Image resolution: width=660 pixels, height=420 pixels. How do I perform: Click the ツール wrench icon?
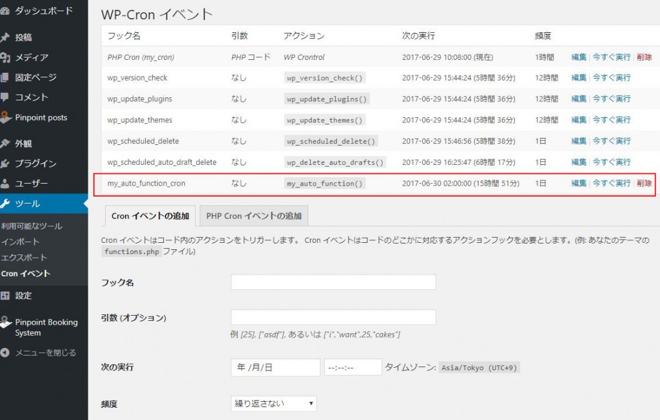(5, 204)
